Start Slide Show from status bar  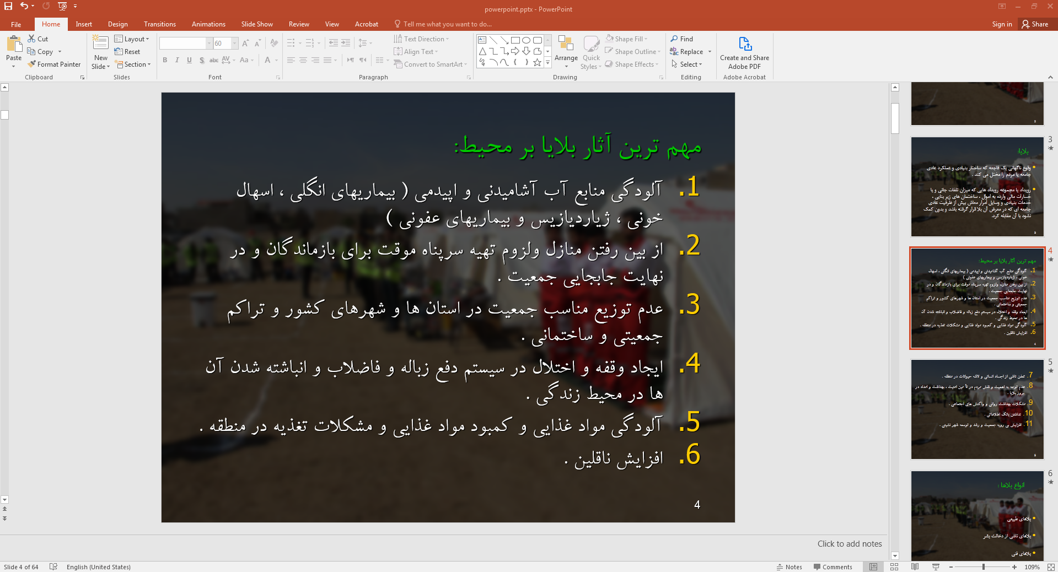click(x=936, y=566)
